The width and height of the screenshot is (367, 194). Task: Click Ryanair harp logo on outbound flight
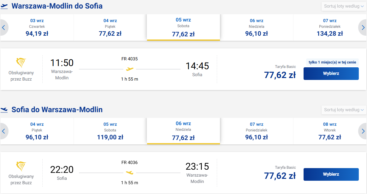point(21,63)
